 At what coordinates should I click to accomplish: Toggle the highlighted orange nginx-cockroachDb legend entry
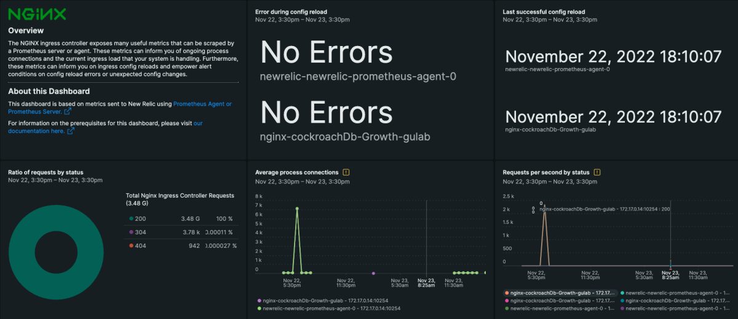click(560, 293)
